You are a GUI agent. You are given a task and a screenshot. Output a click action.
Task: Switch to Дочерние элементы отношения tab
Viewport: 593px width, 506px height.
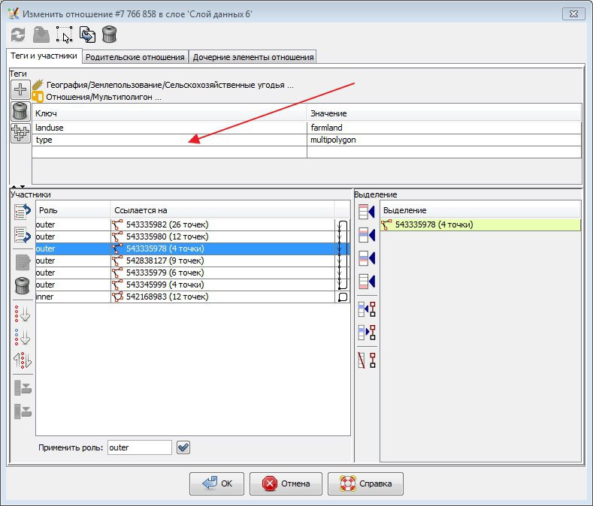click(x=253, y=57)
